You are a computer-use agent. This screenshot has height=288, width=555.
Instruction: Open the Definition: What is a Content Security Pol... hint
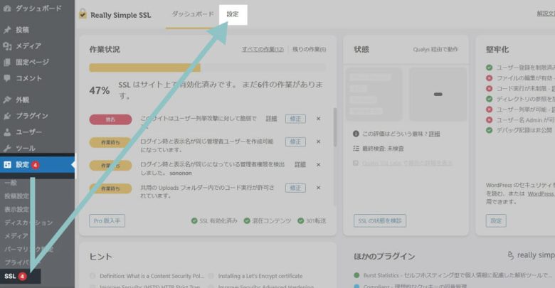click(x=152, y=276)
